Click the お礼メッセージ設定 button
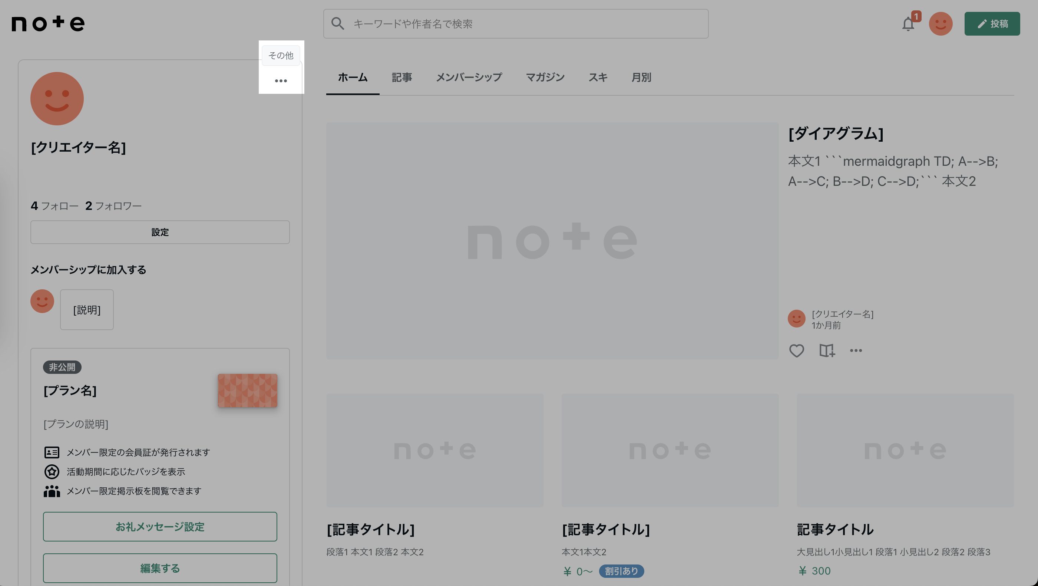Screen dimensions: 1038x586 (160, 527)
